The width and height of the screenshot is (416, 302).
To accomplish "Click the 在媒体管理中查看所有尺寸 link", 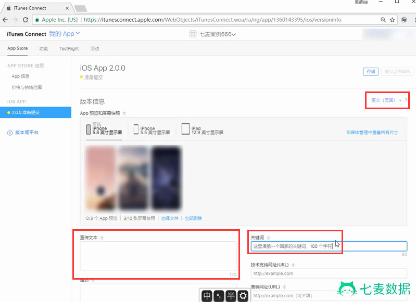I will click(372, 133).
